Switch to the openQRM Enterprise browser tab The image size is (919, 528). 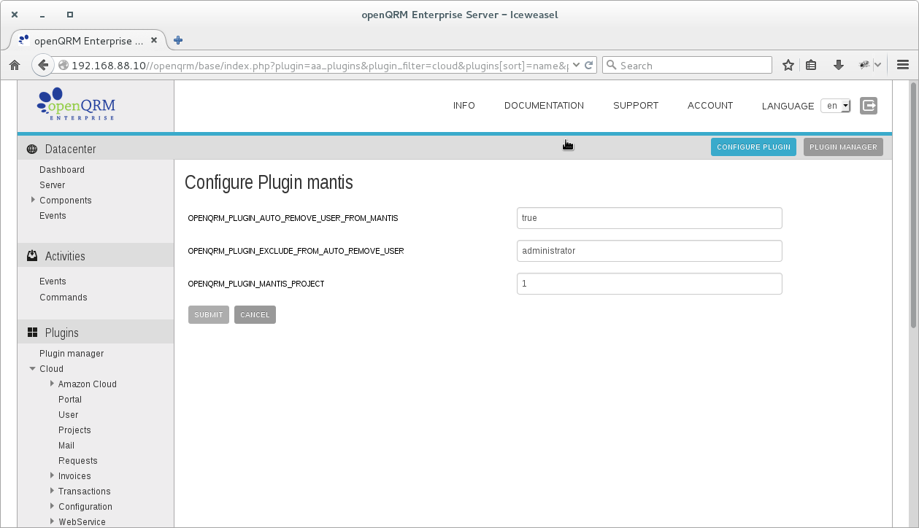87,41
